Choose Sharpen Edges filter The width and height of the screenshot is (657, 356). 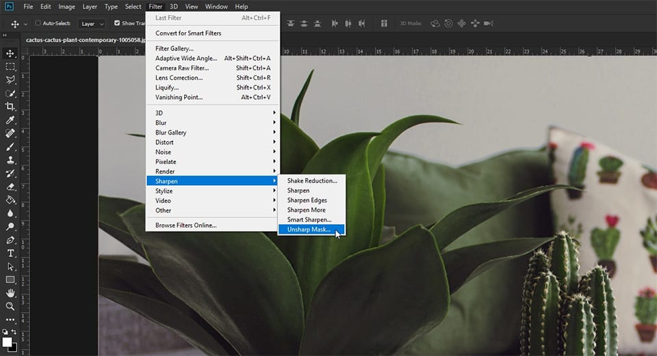pyautogui.click(x=311, y=200)
